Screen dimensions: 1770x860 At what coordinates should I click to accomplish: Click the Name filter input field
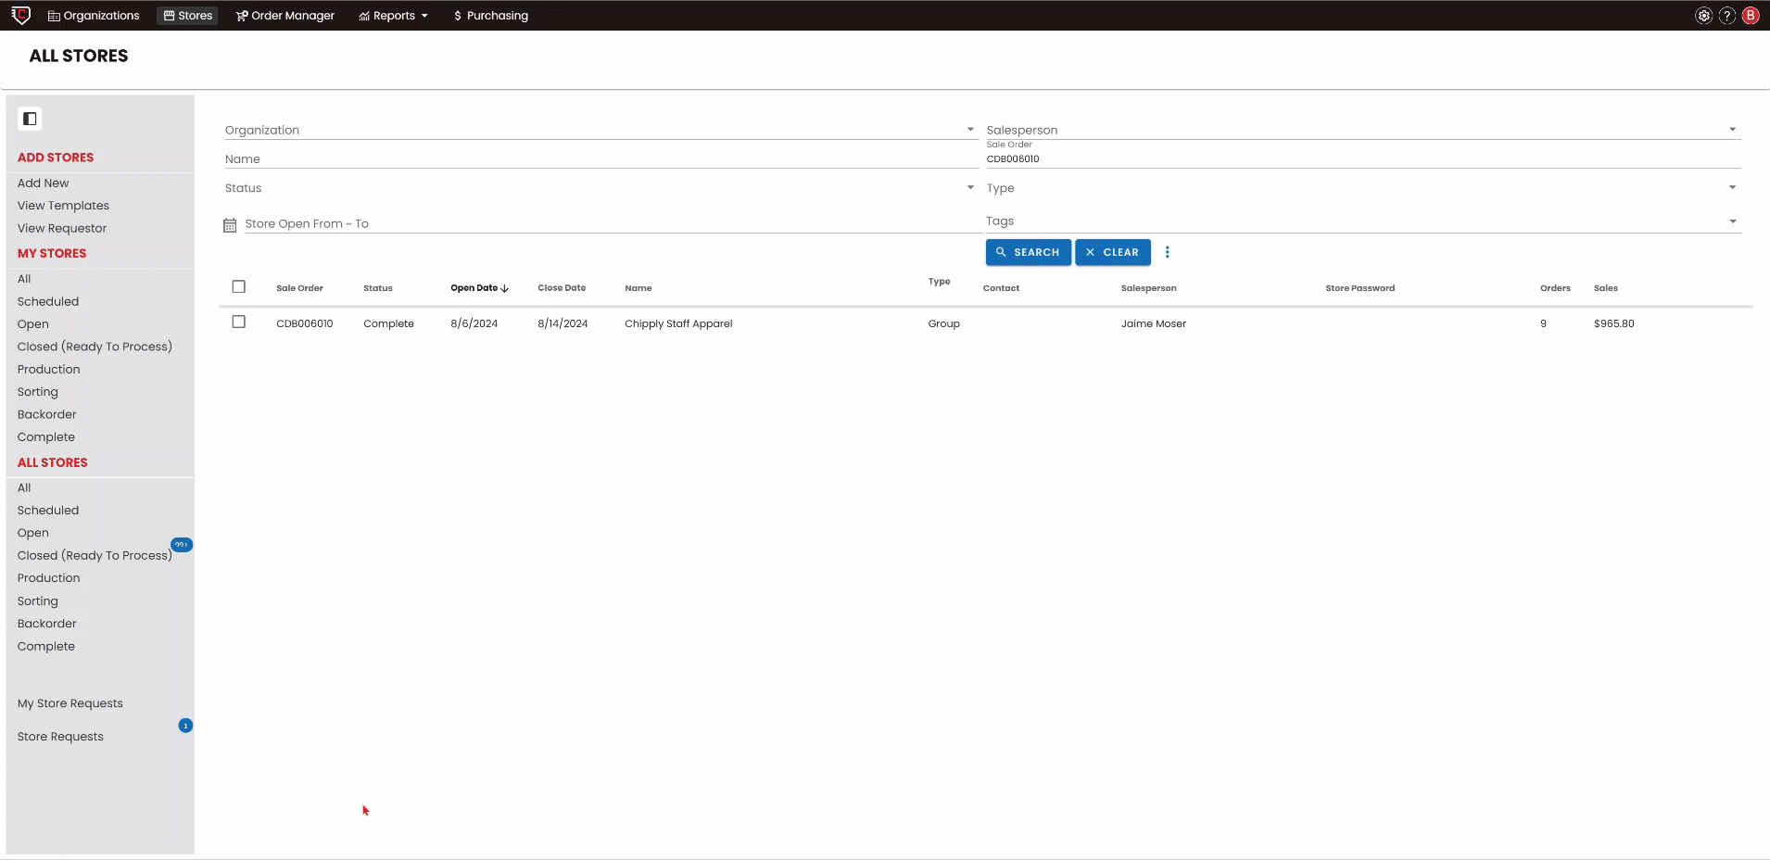tap(598, 159)
